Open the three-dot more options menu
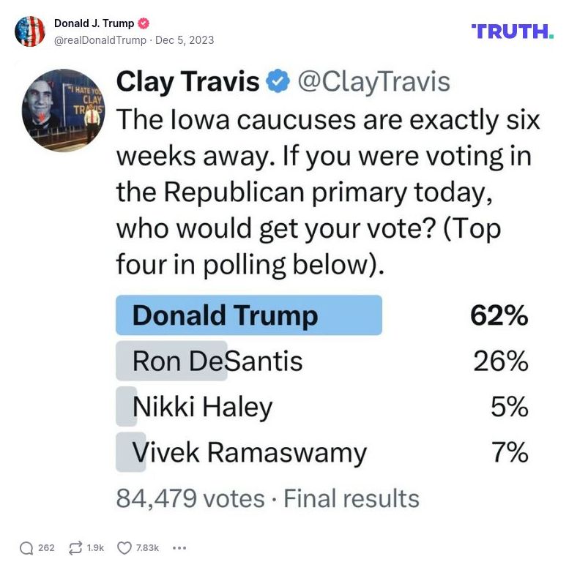Viewport: 569px width, 570px height. point(179,547)
